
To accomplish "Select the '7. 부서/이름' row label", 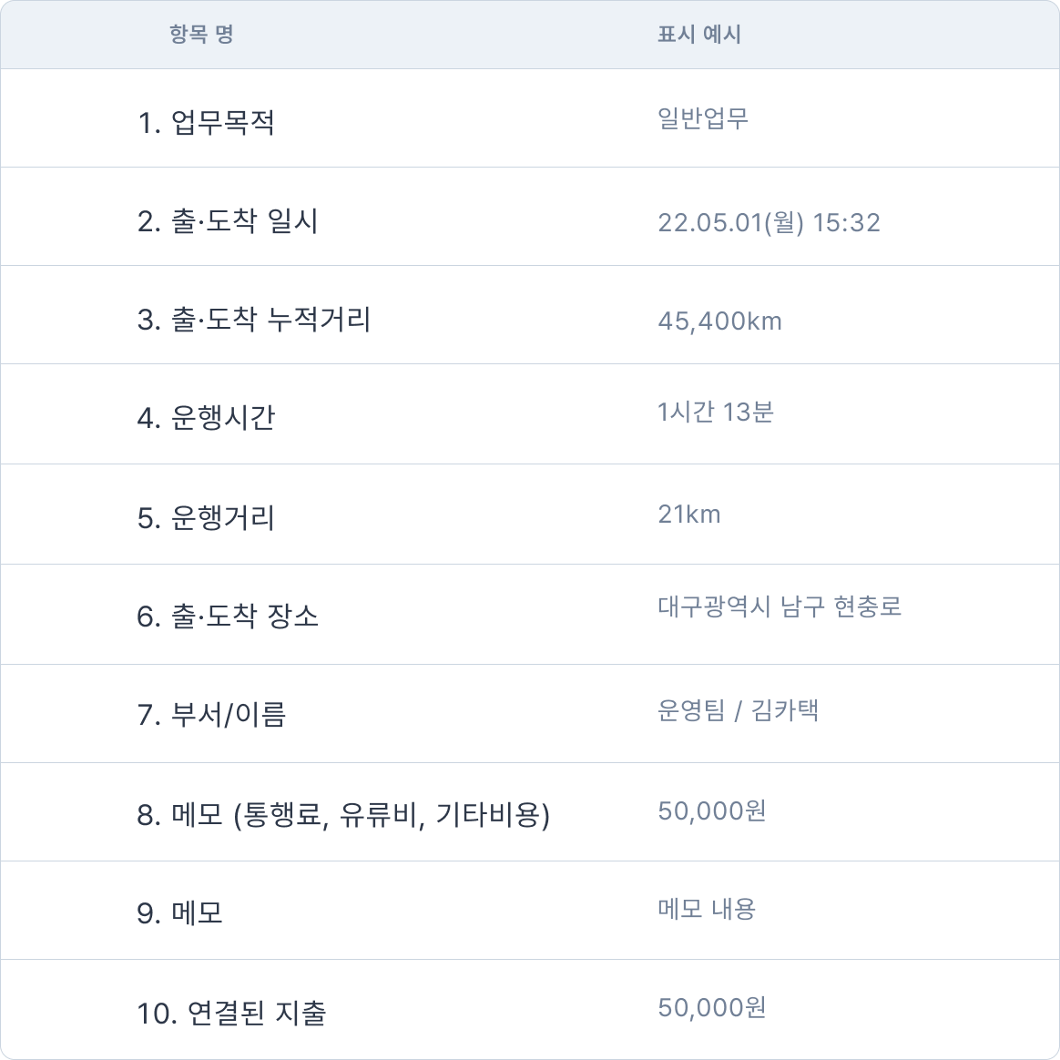I will pyautogui.click(x=211, y=715).
